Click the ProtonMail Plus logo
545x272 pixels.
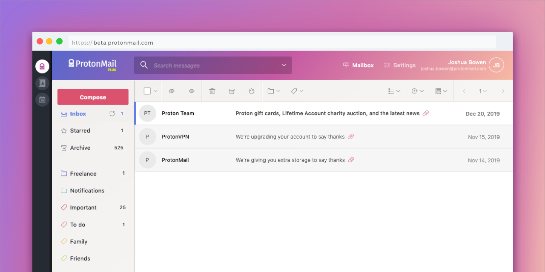point(92,65)
